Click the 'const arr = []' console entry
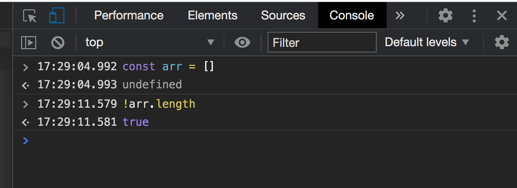 click(x=168, y=67)
